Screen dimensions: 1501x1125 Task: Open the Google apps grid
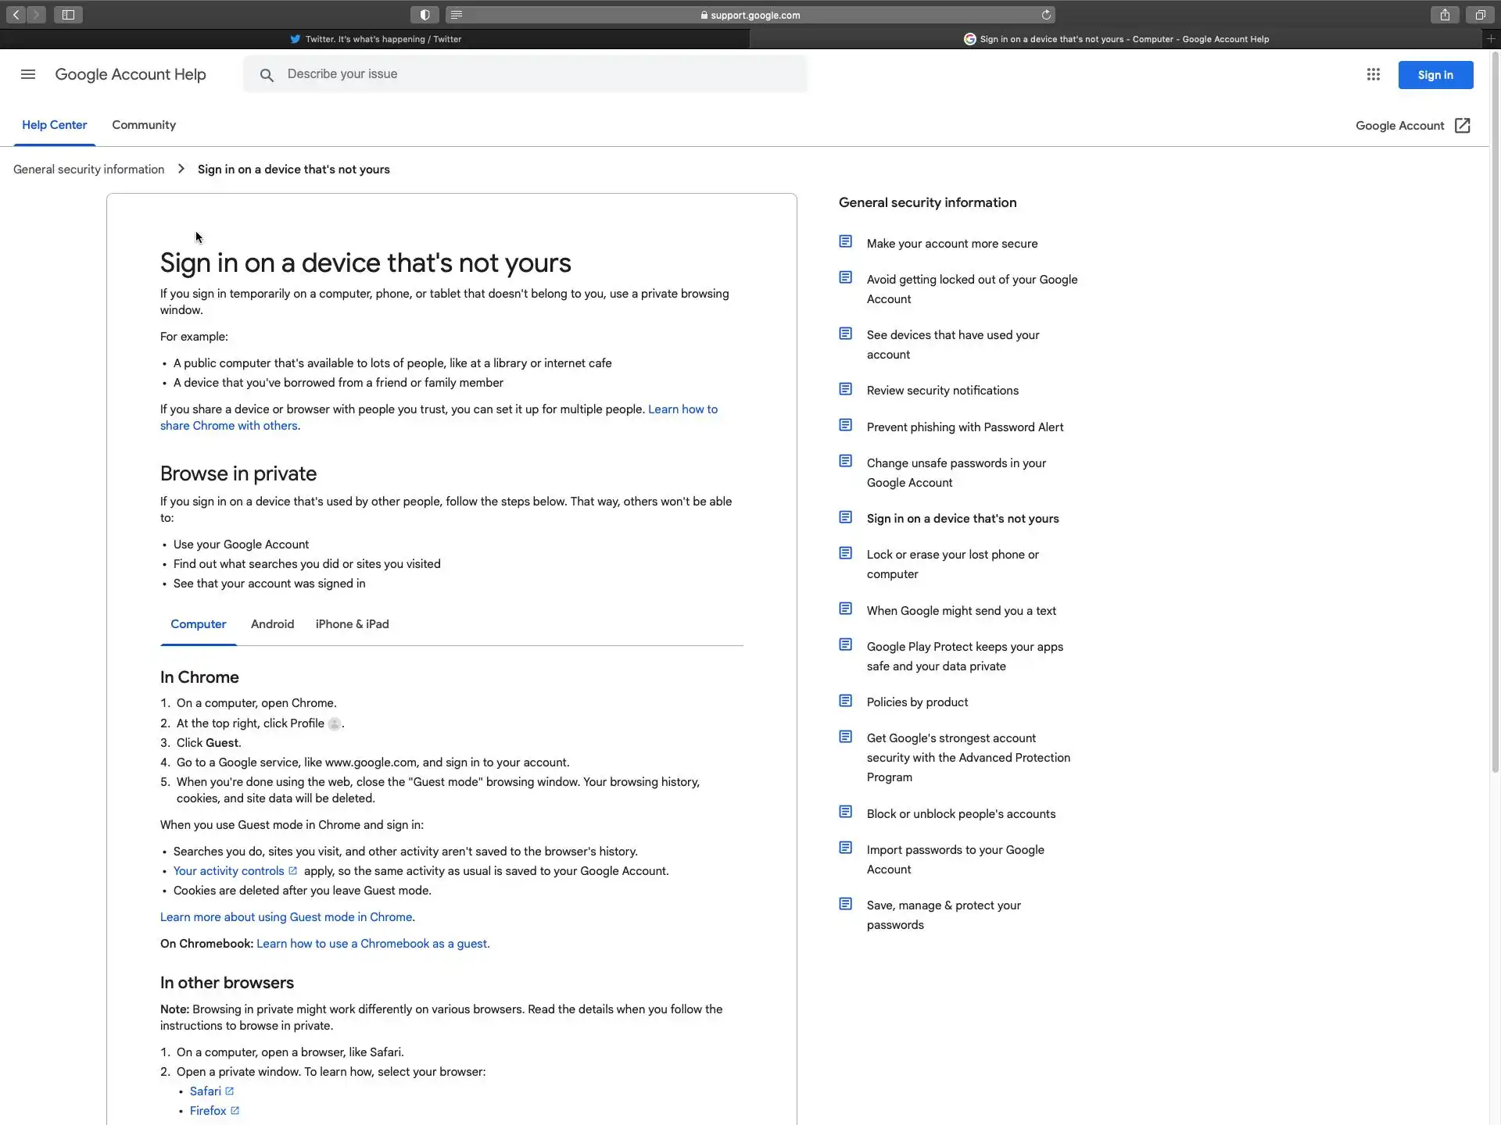1373,75
